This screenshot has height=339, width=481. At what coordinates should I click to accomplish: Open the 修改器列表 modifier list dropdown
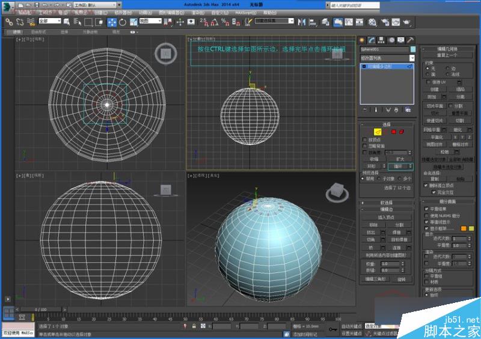411,58
